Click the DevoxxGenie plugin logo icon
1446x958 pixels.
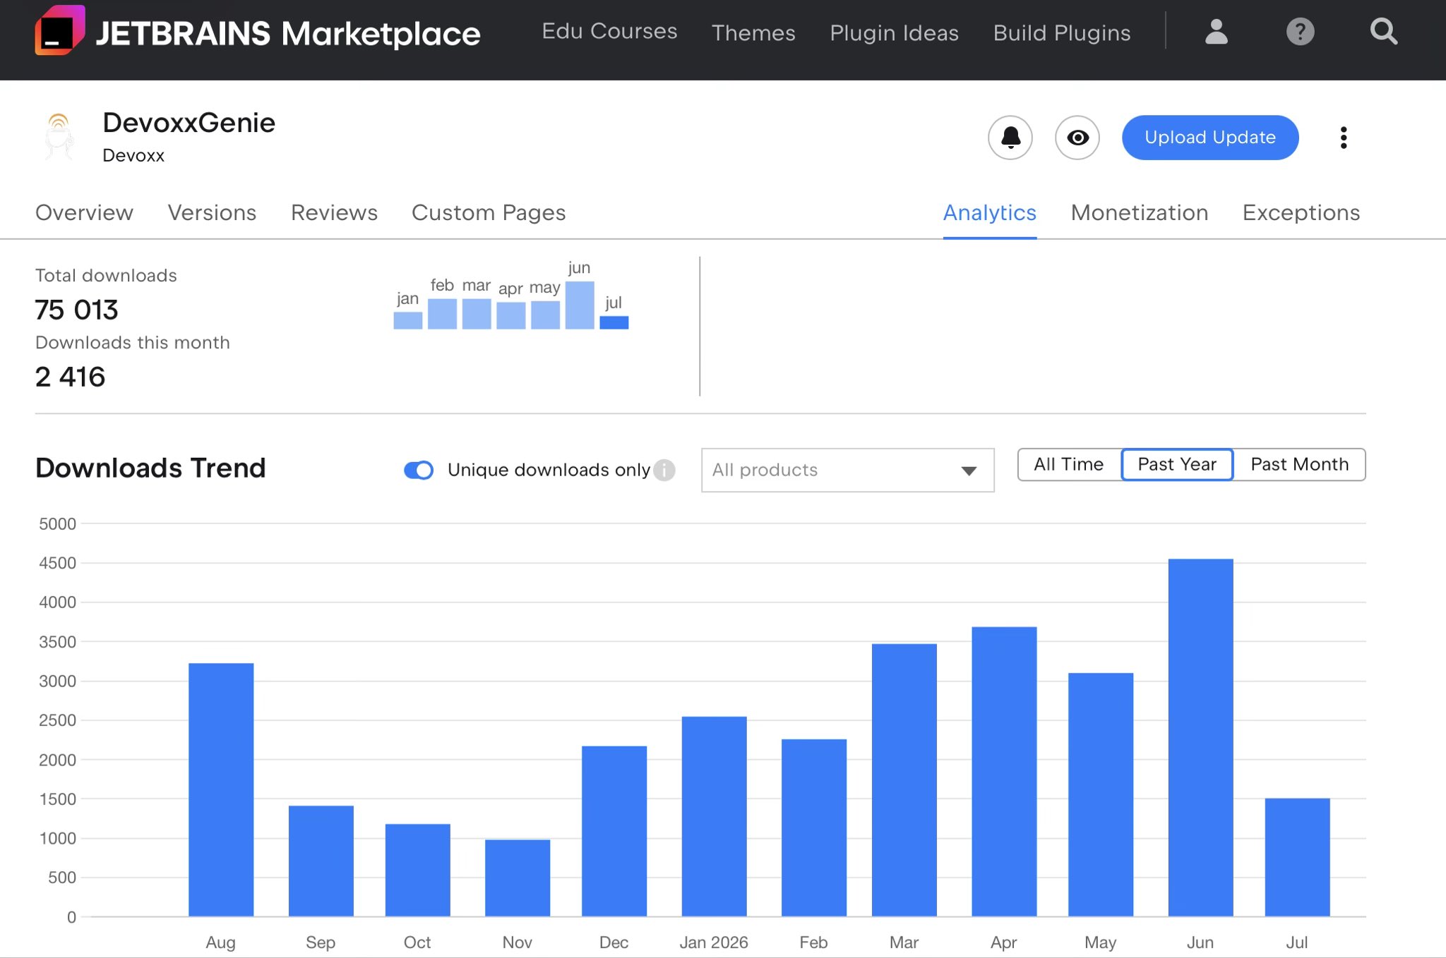[59, 136]
